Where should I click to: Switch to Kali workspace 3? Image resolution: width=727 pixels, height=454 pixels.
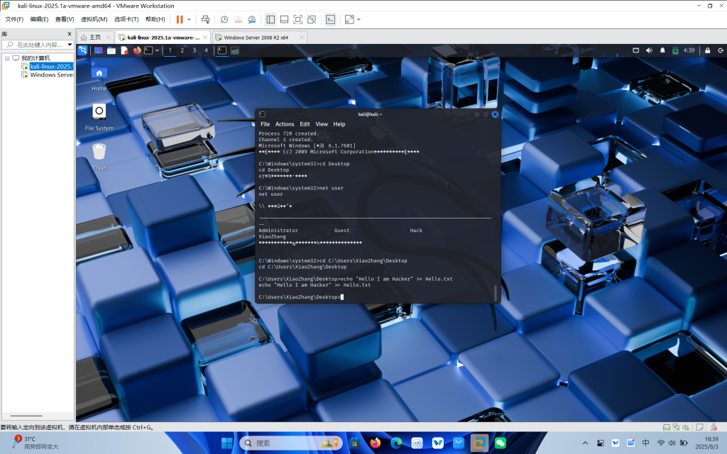[x=194, y=50]
